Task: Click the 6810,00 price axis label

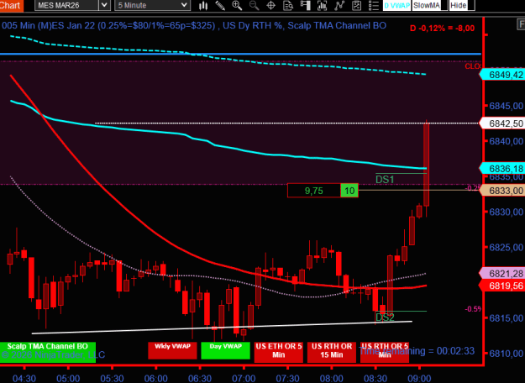Action: click(506, 354)
